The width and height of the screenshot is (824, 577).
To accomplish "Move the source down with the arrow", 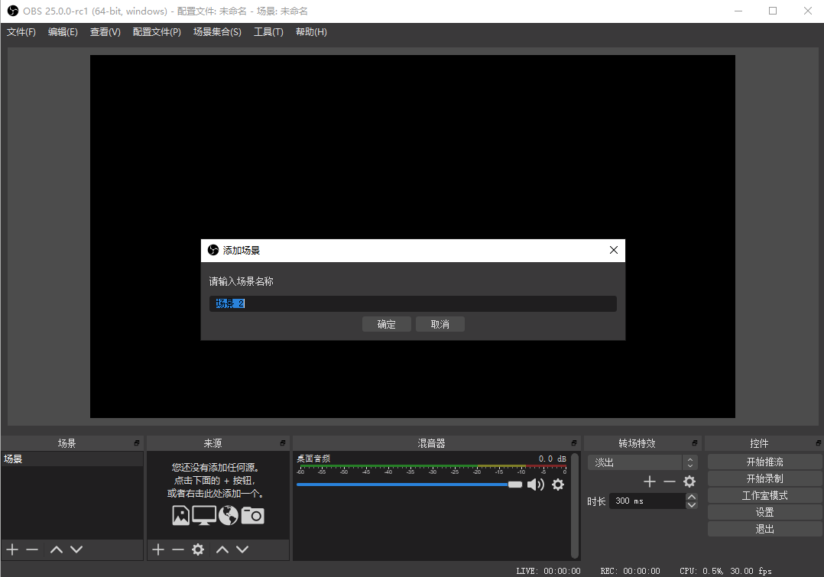I will [242, 549].
